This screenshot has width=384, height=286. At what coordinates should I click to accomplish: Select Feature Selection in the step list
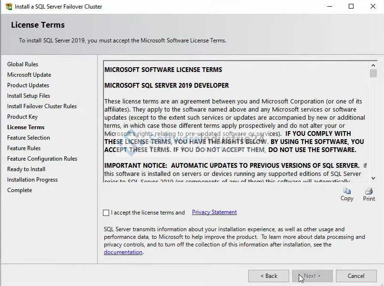pos(29,138)
